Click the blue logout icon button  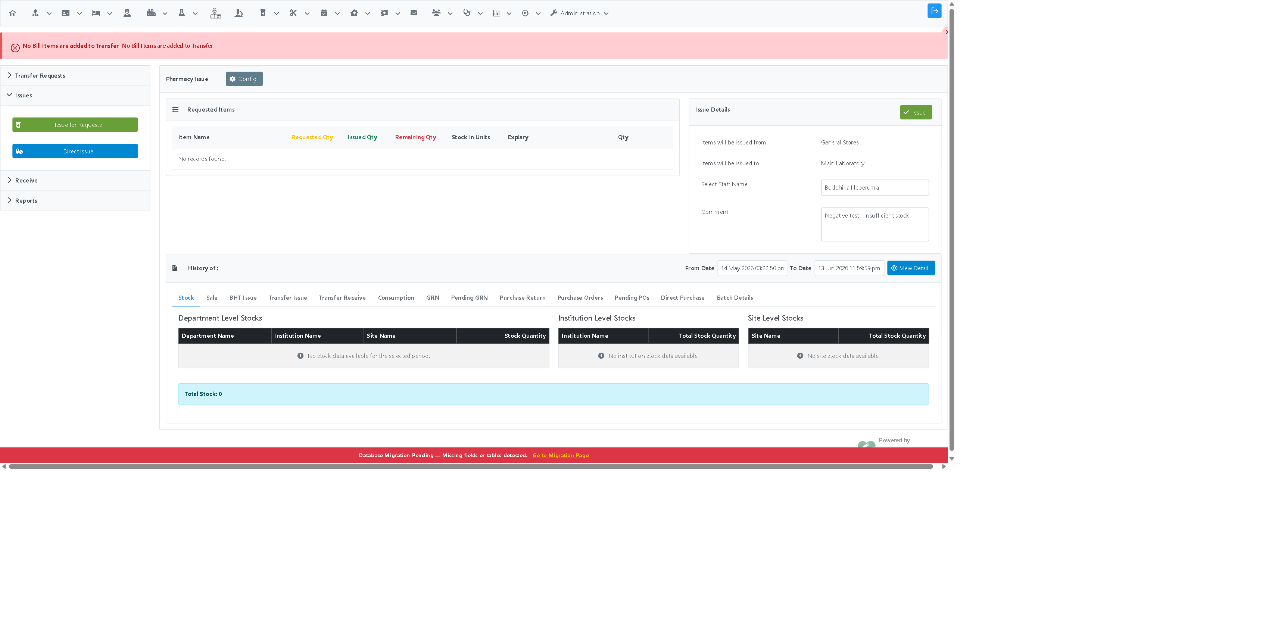(x=934, y=11)
